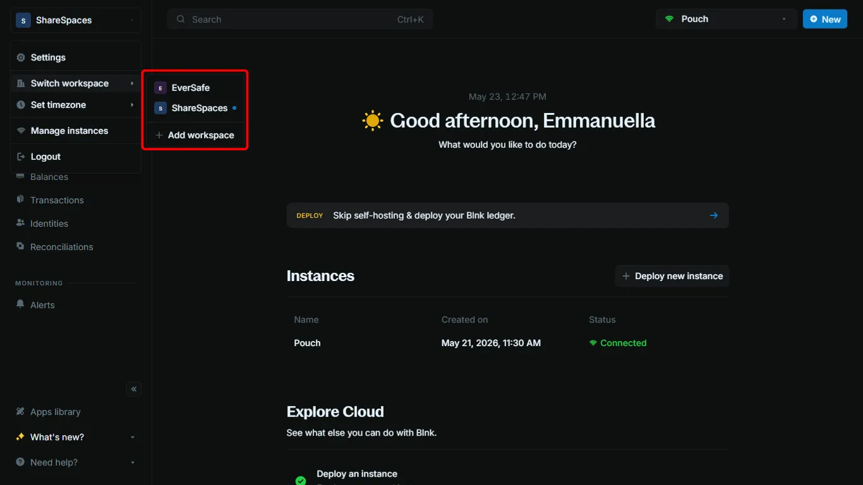Open the Set timezone submenu
This screenshot has width=863, height=485.
[x=75, y=105]
